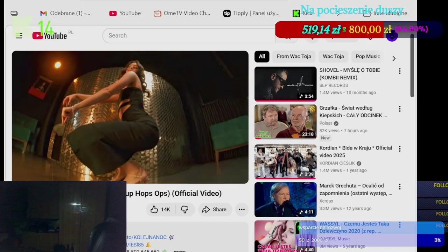The height and width of the screenshot is (252, 448).
Task: Visit SEP RECORDS channel
Action: coord(334,85)
